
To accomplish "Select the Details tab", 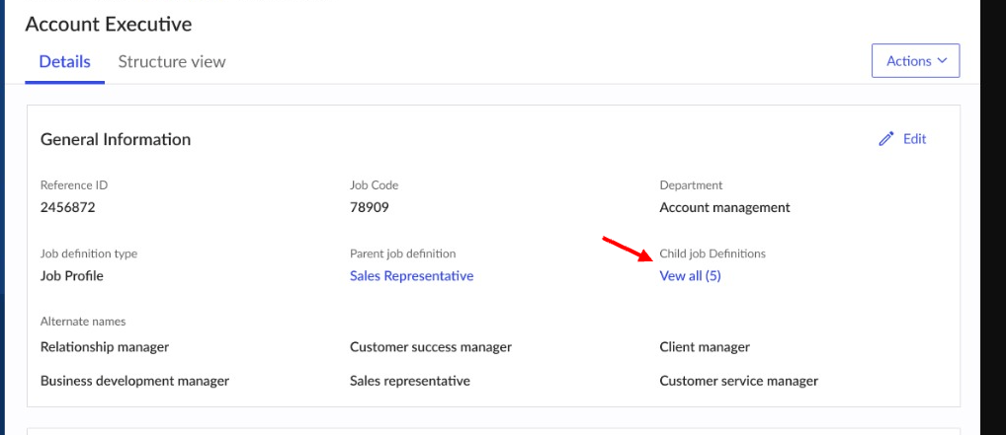I will coord(64,61).
